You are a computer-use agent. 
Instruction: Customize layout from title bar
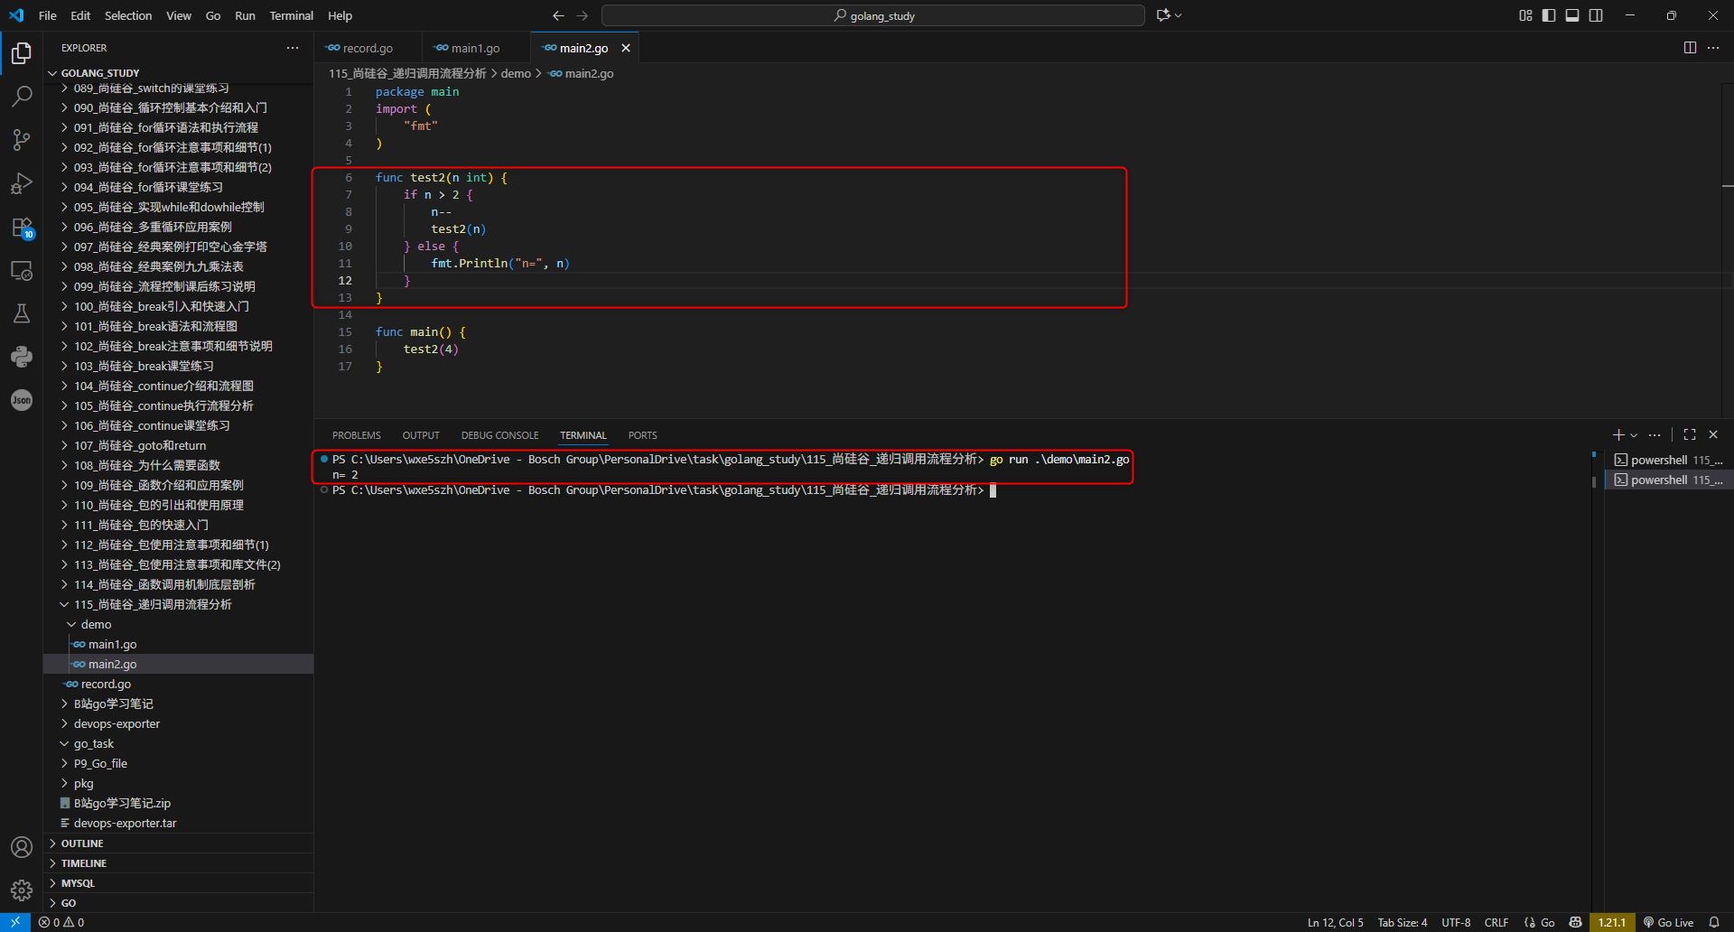[1525, 15]
